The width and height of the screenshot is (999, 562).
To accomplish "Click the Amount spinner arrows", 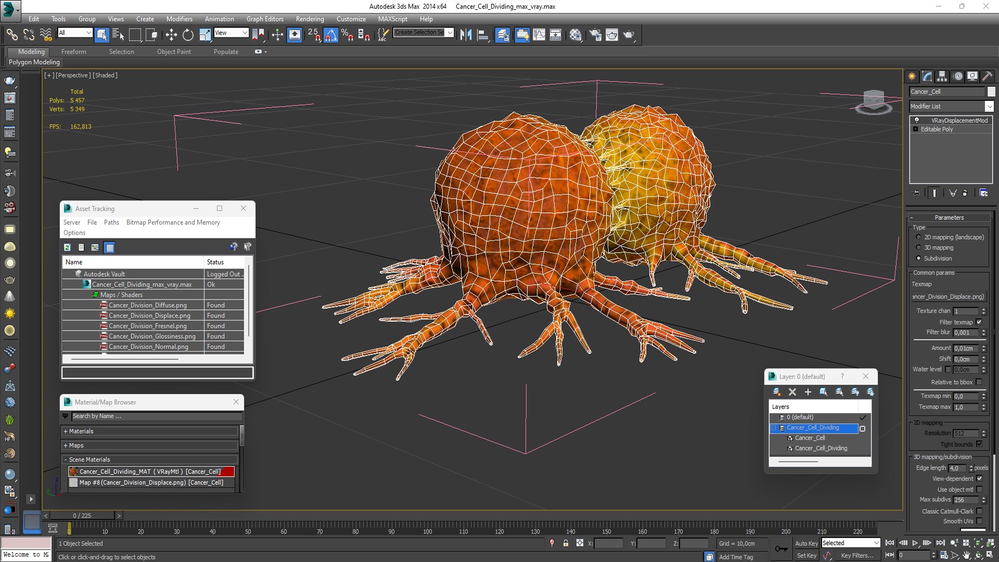I will (983, 348).
